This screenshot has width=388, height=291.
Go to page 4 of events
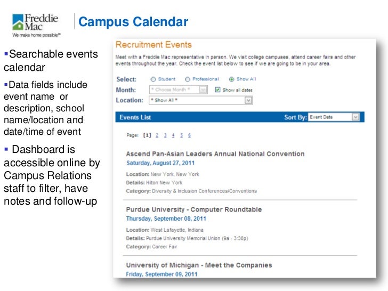pos(173,135)
